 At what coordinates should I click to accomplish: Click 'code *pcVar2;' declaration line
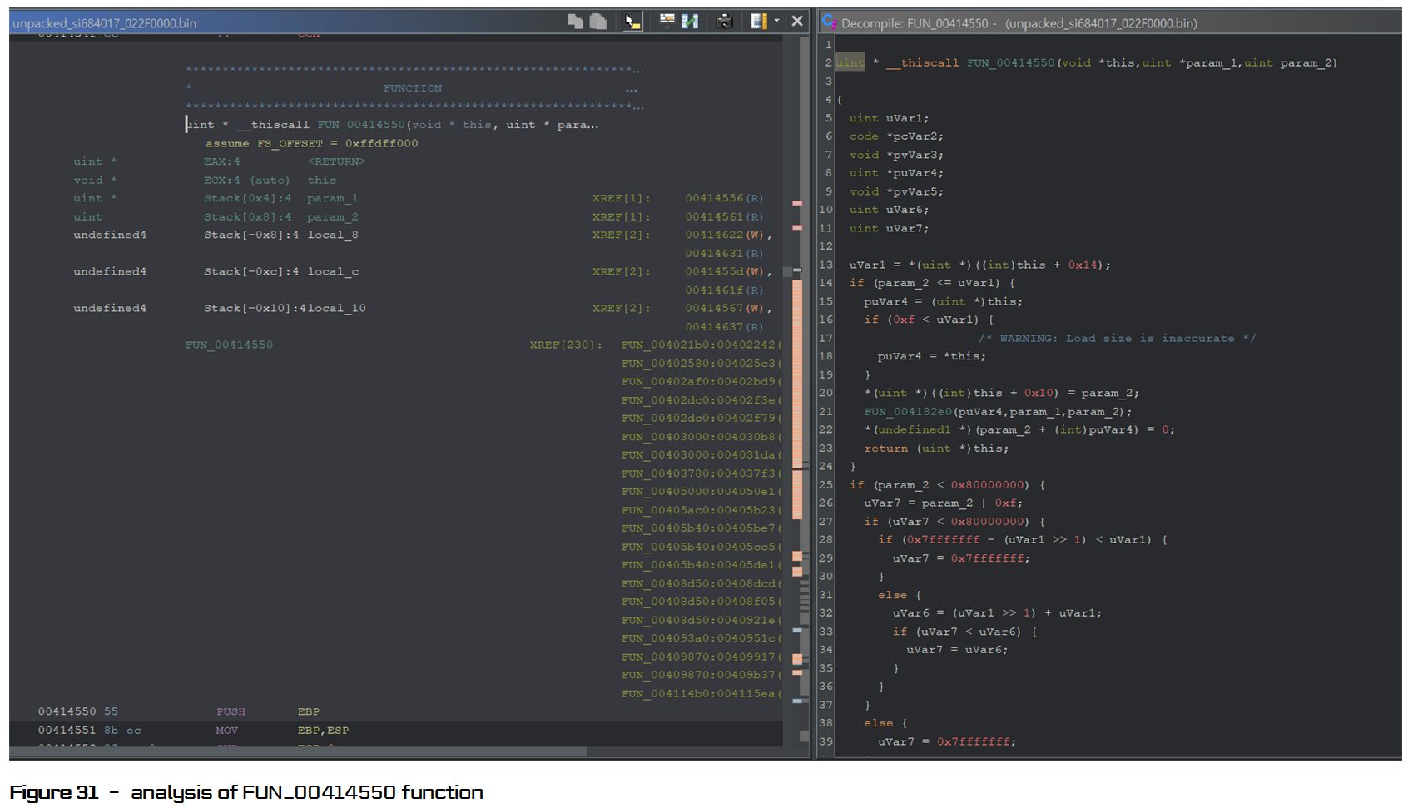point(896,136)
